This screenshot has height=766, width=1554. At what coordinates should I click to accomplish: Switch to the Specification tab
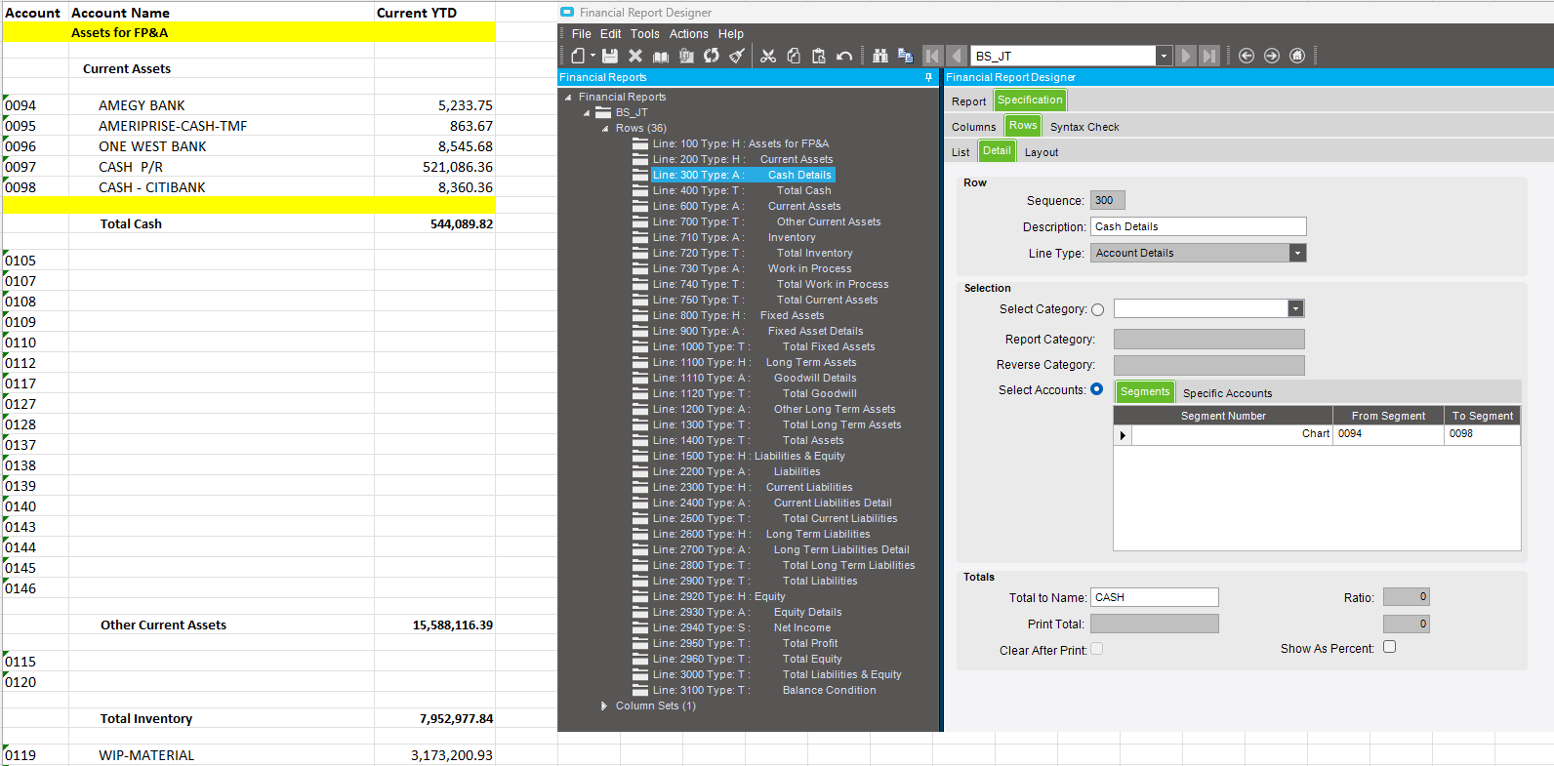click(1030, 100)
